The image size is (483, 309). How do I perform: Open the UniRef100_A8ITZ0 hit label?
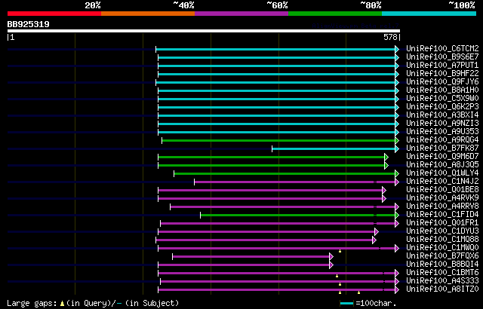tap(442, 289)
